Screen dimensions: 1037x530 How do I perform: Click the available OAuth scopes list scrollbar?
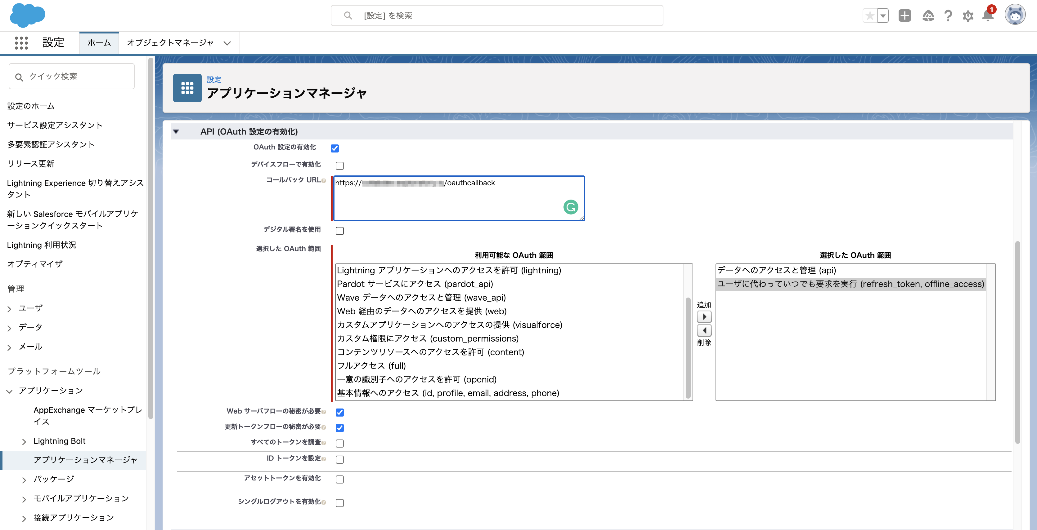click(x=688, y=348)
